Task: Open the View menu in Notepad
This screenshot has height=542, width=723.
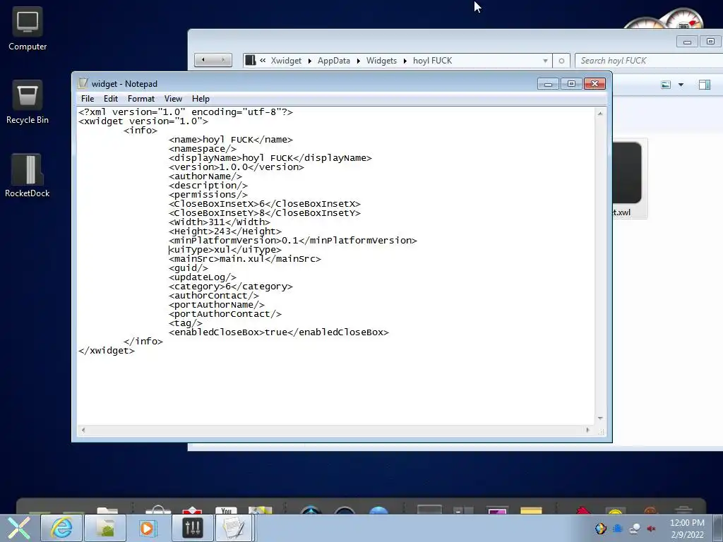Action: click(x=174, y=99)
